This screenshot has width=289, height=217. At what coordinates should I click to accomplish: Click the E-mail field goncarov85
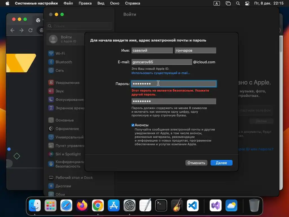point(162,62)
